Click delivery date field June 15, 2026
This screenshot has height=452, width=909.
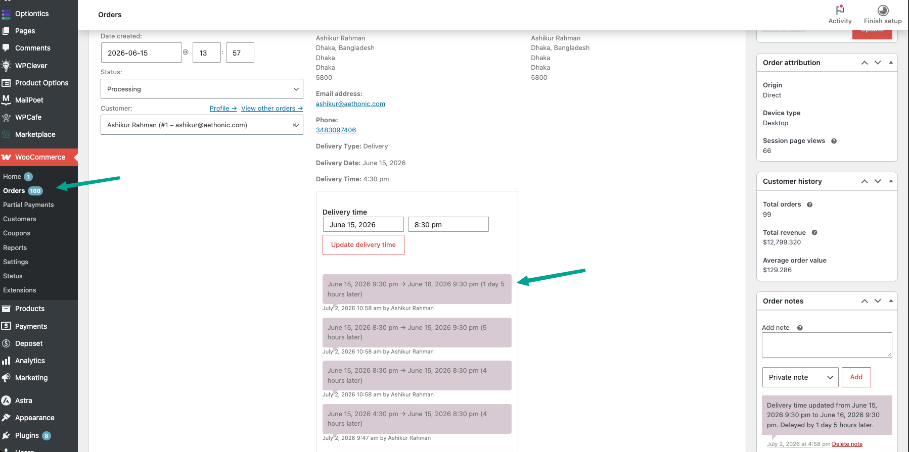point(363,224)
